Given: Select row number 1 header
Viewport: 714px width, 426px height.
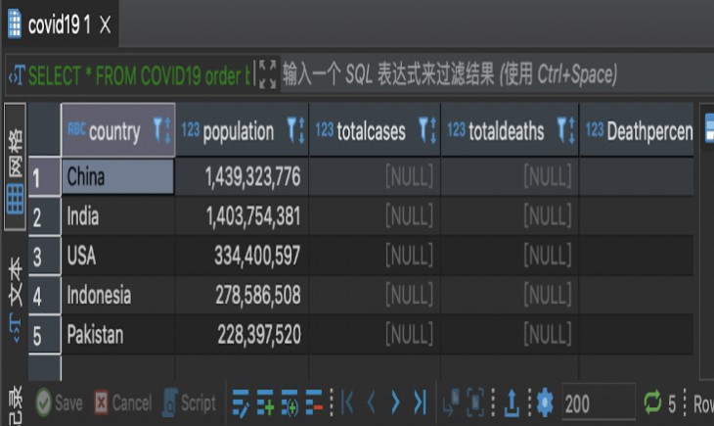Looking at the screenshot, I should point(44,177).
